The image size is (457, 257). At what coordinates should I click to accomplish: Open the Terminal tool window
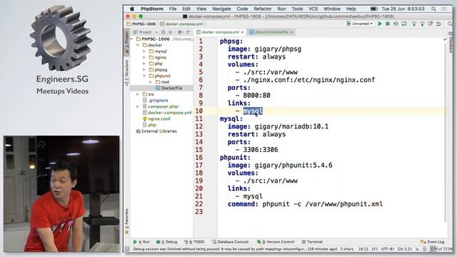coord(312,242)
